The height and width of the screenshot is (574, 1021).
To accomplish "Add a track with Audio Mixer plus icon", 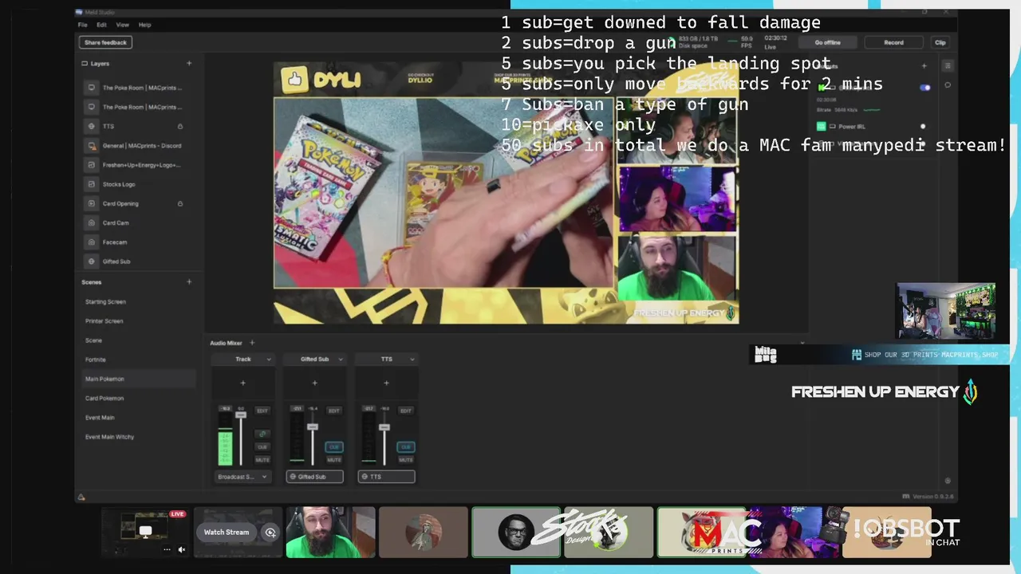I will (252, 343).
